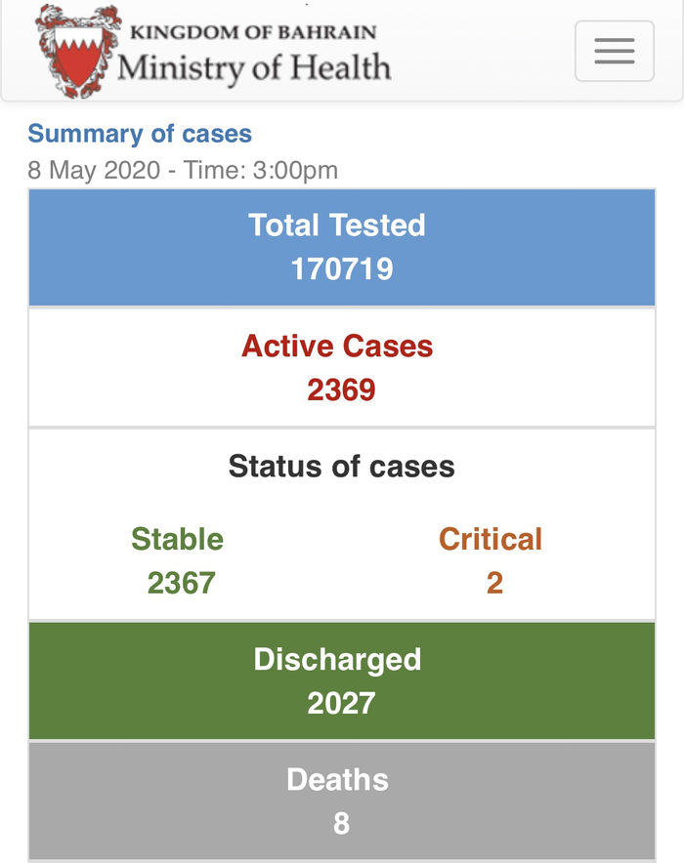This screenshot has height=863, width=684.
Task: Select the Total Tested label
Action: tap(337, 226)
